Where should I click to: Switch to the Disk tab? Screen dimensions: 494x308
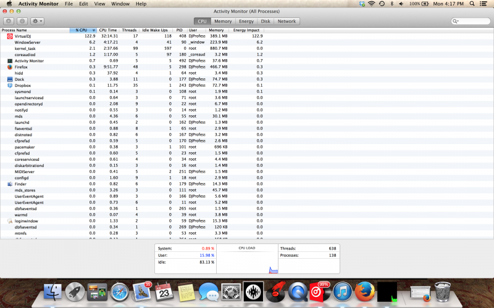click(266, 21)
